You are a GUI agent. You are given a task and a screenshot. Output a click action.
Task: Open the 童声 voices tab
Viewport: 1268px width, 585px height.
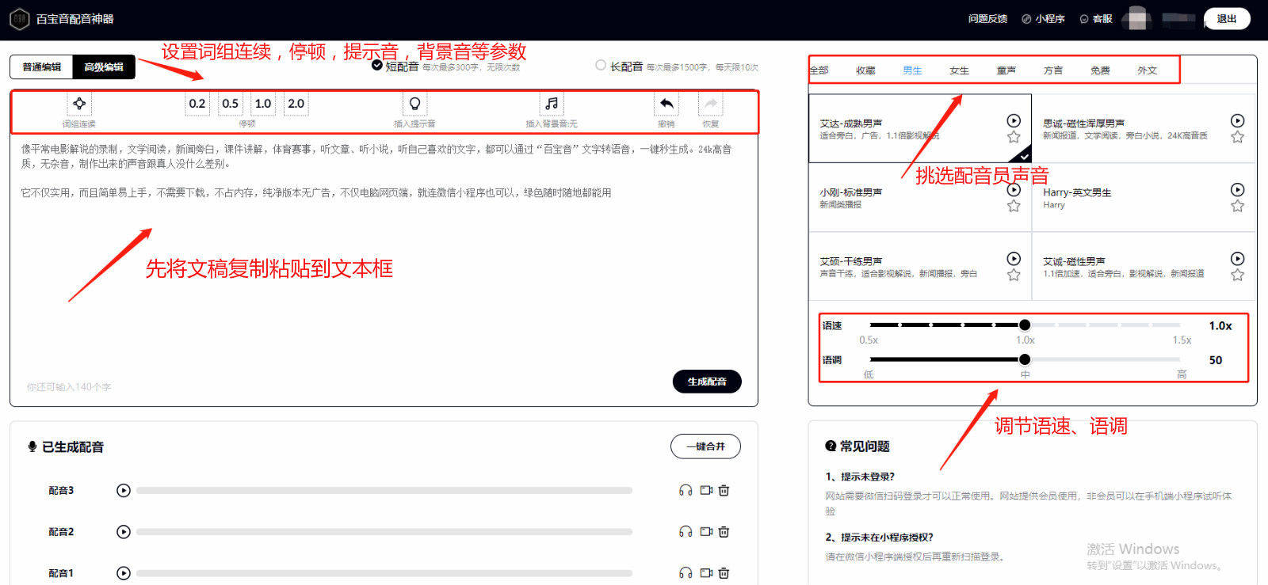pos(1006,70)
